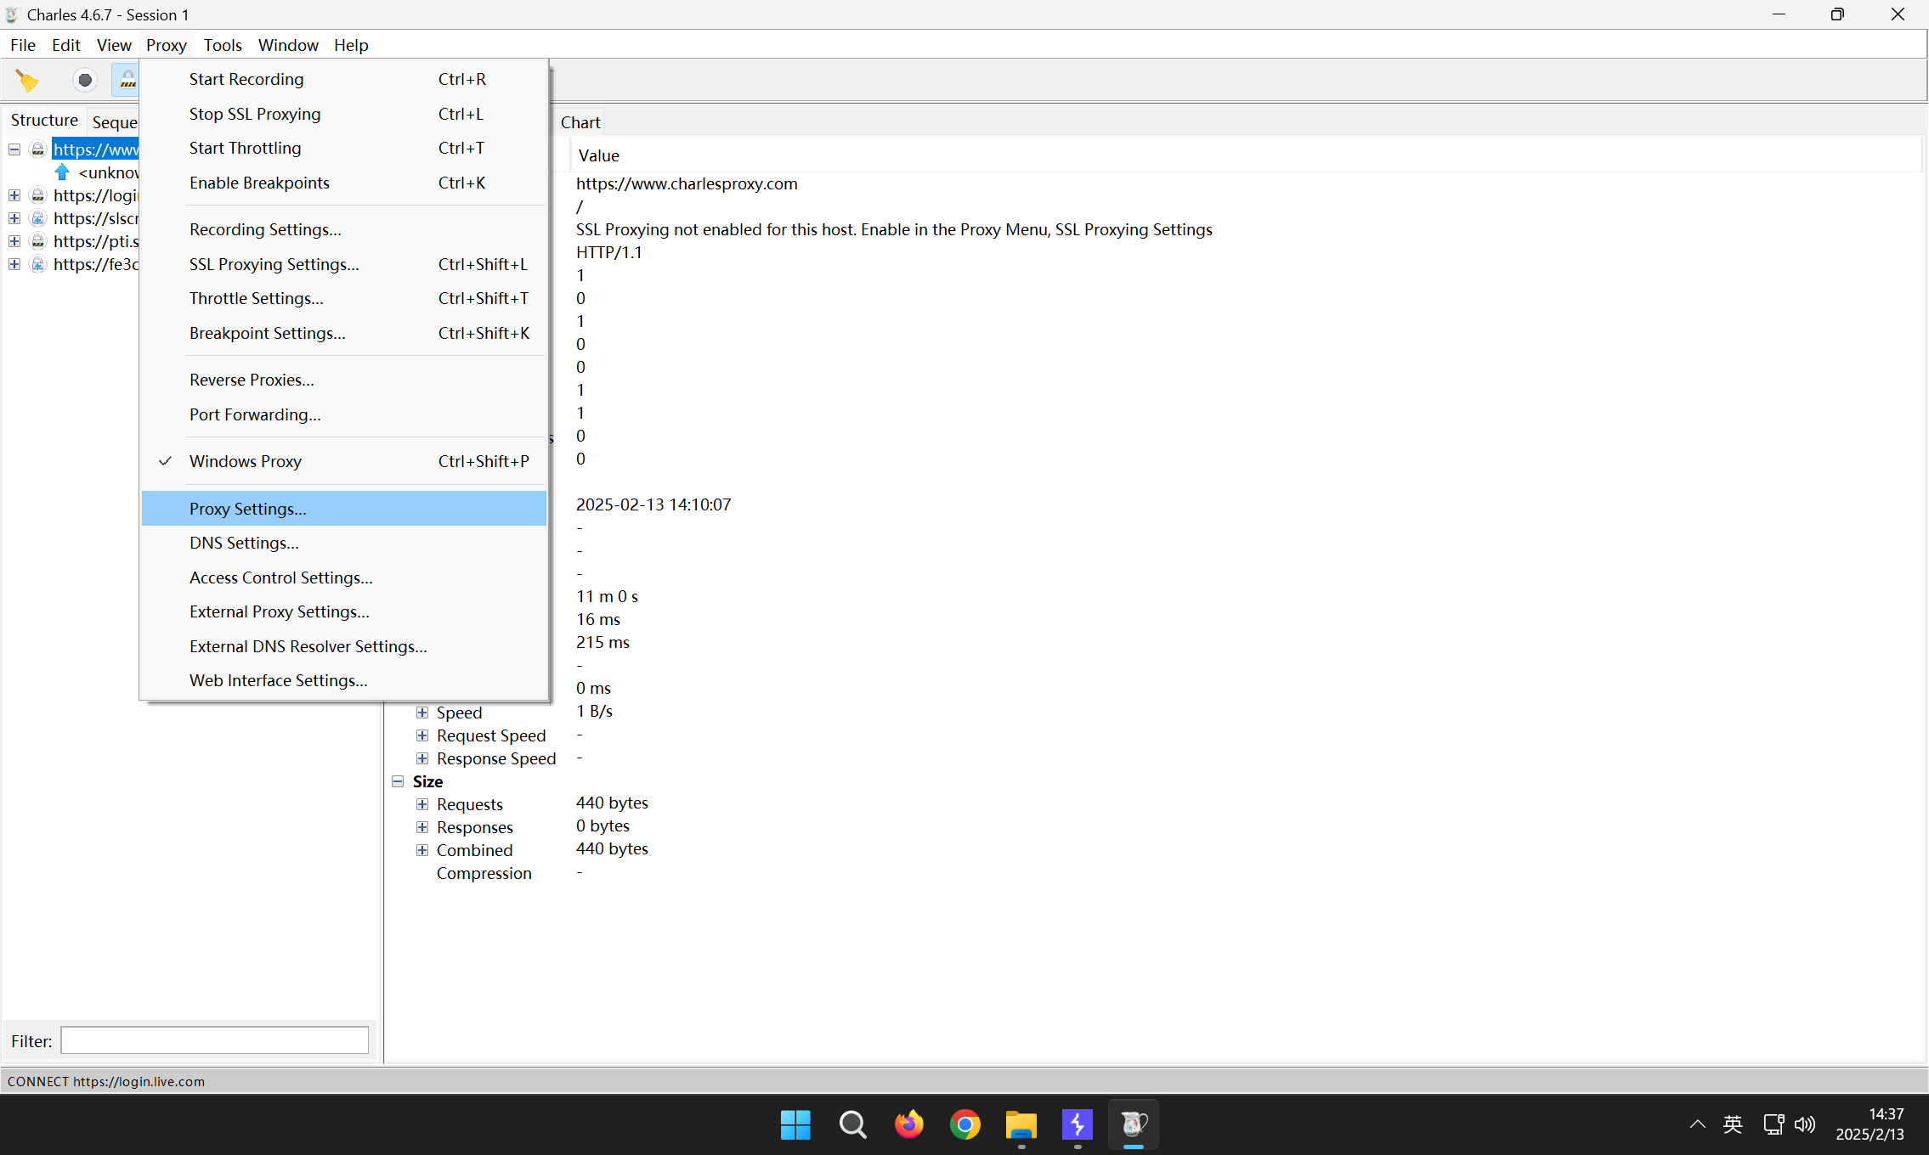
Task: Select Stop SSL Proxying menu entry
Action: click(255, 114)
